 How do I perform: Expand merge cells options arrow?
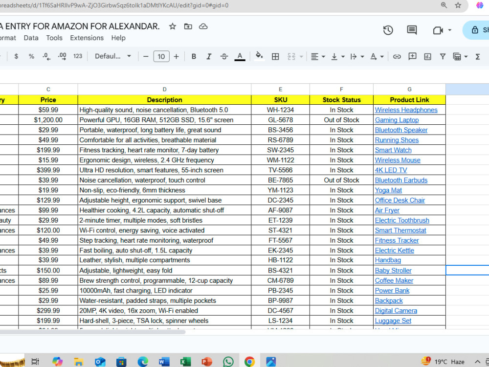301,57
